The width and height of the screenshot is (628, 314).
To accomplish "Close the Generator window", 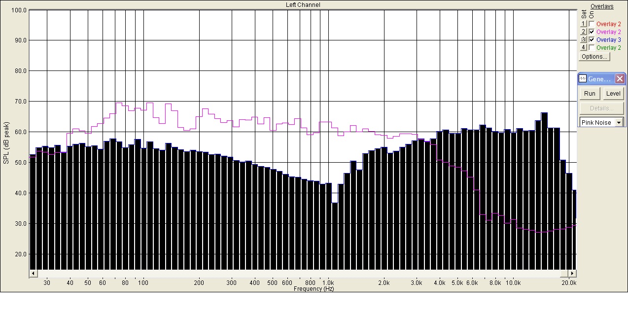I will pyautogui.click(x=620, y=79).
